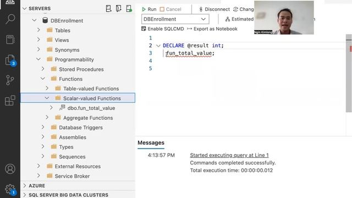Screen dimensions: 352x198
Task: Expand SQL SERVER BIG DATA CLUSTERS section
Action: click(24, 195)
